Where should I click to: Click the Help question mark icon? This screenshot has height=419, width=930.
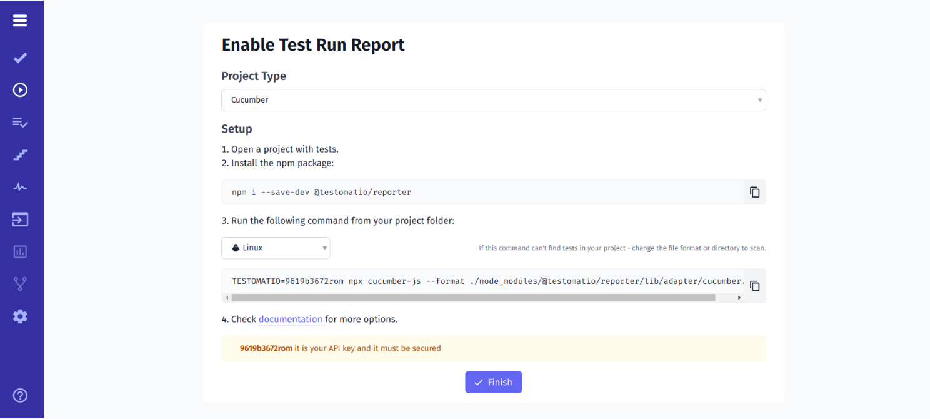coord(20,395)
